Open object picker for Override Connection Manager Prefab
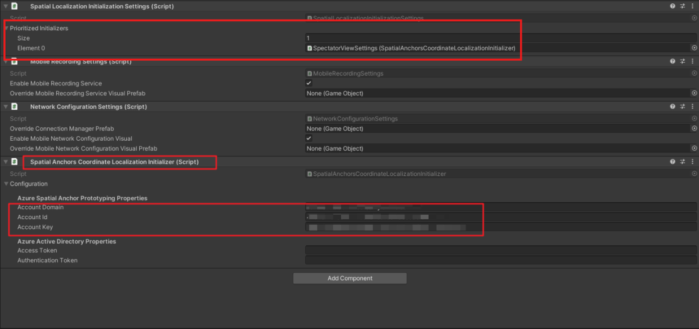Viewport: 699px width, 329px height. [x=694, y=129]
